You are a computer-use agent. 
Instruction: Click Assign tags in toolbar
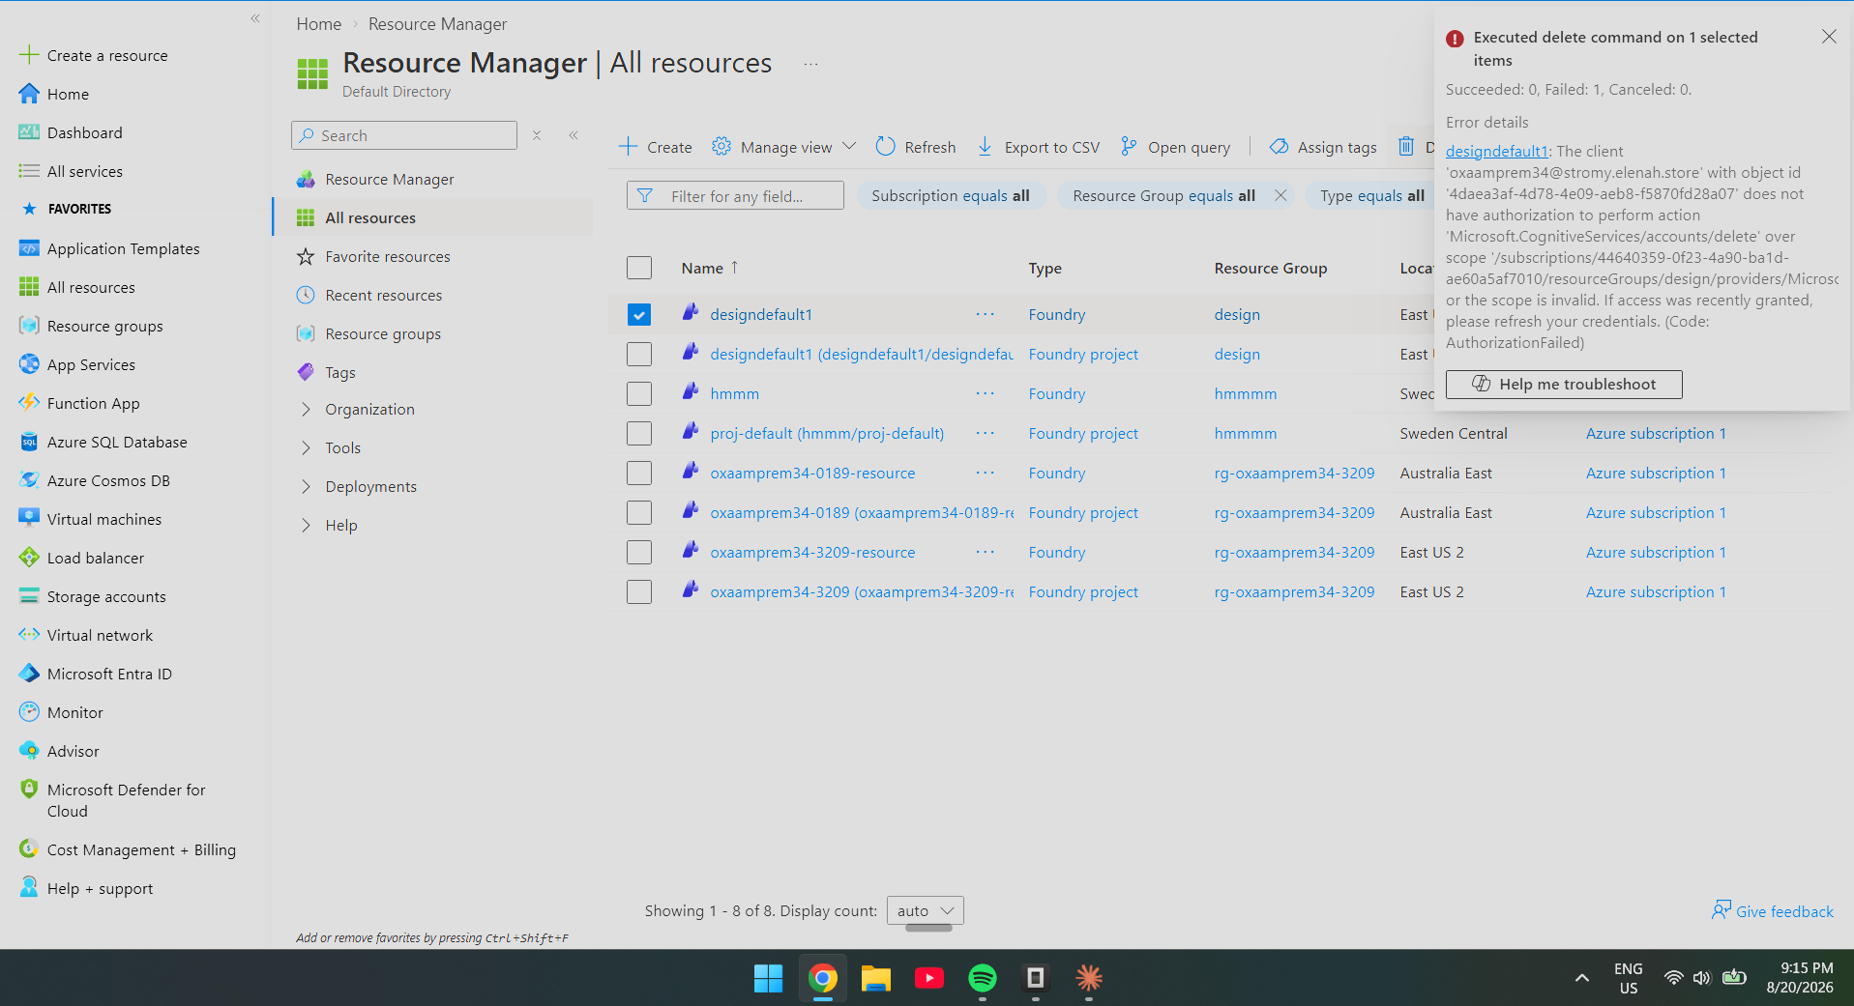coord(1323,147)
